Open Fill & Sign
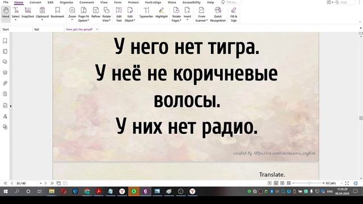 coord(234,14)
